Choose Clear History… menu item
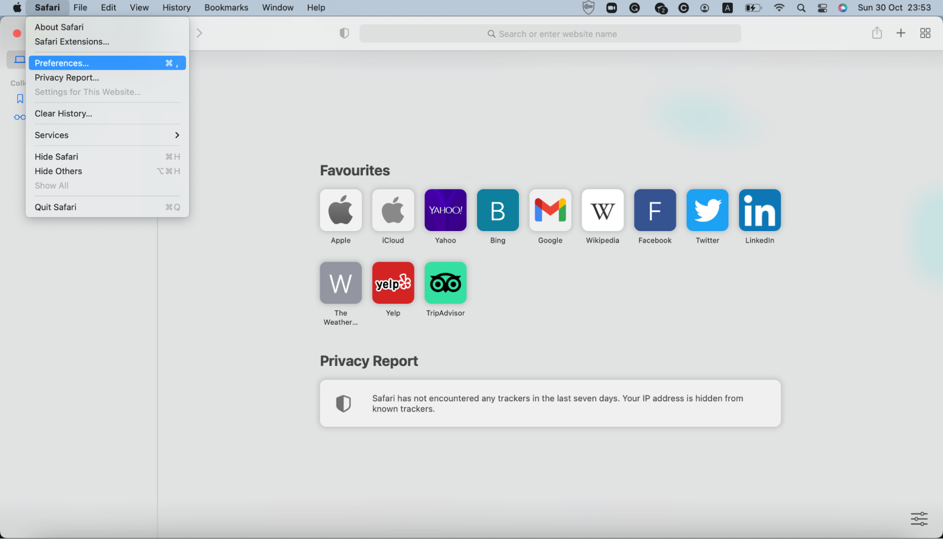943x539 pixels. click(108, 114)
